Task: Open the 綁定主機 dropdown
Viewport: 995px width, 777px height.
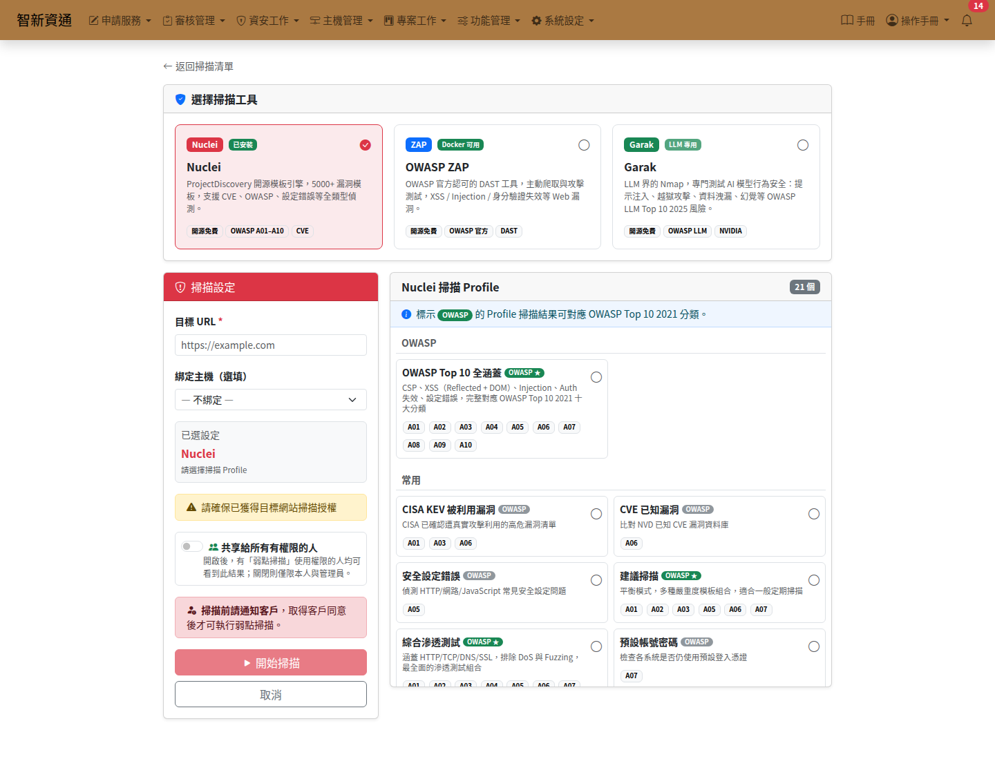Action: click(x=271, y=400)
